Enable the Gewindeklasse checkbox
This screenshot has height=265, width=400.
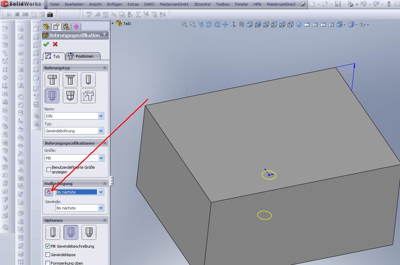pos(47,254)
